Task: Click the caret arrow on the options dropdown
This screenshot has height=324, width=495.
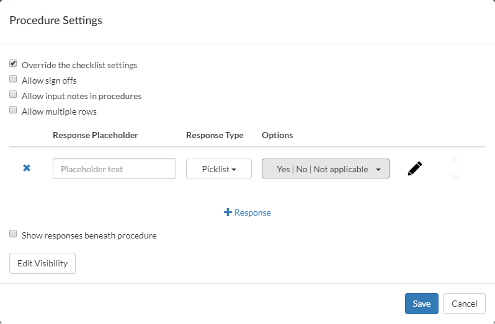Action: click(378, 170)
